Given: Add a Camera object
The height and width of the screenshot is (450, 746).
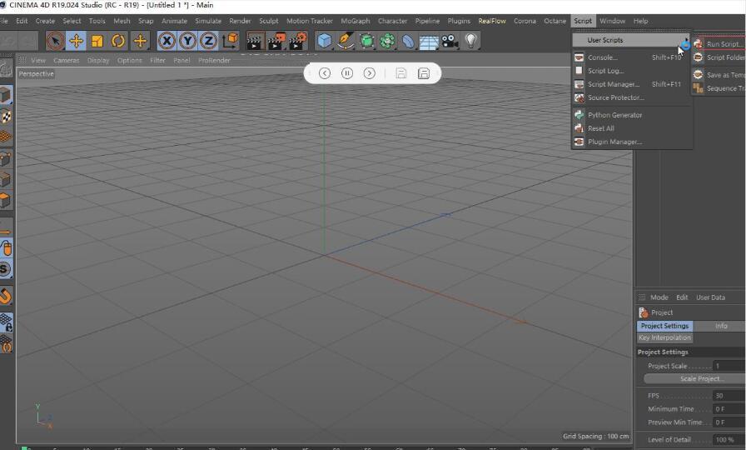Looking at the screenshot, I should point(450,42).
